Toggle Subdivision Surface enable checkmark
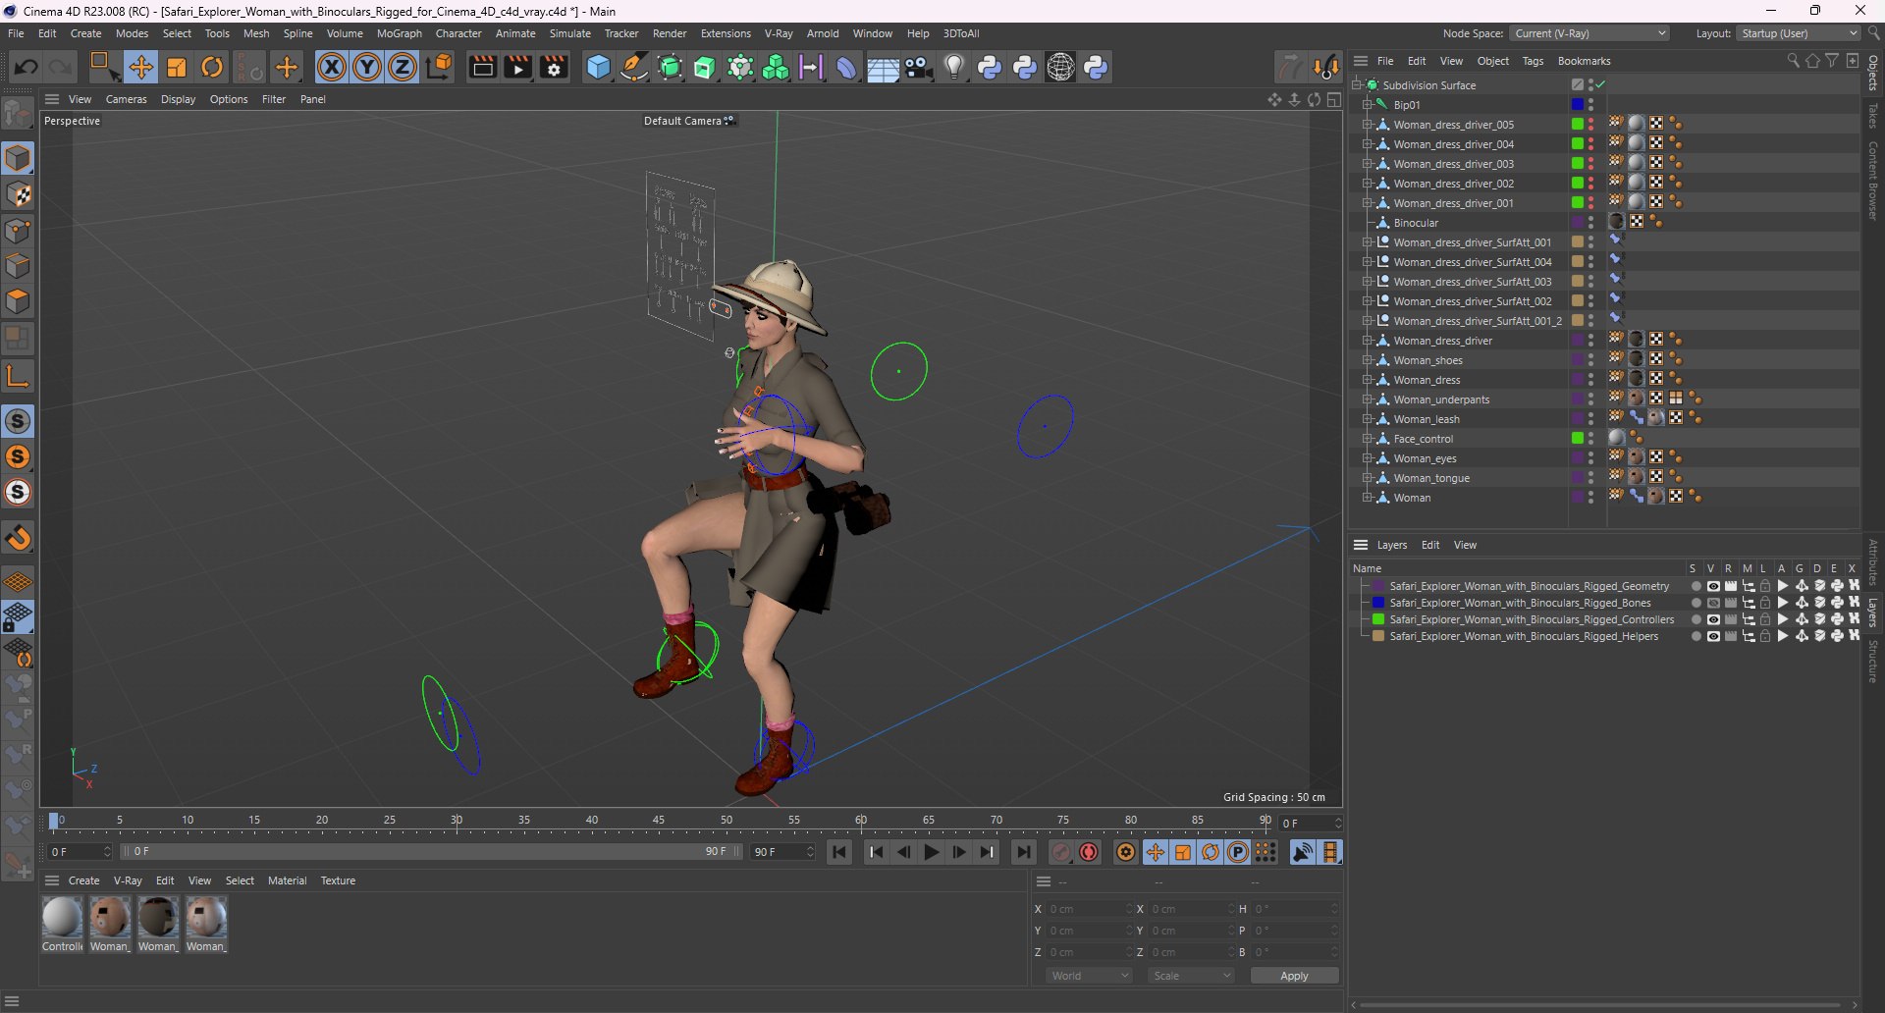Image resolution: width=1885 pixels, height=1013 pixels. [x=1600, y=85]
